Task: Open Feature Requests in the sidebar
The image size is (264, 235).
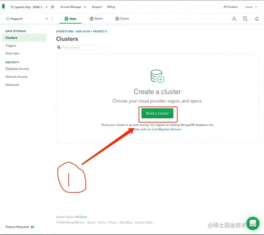Action: (x=17, y=227)
